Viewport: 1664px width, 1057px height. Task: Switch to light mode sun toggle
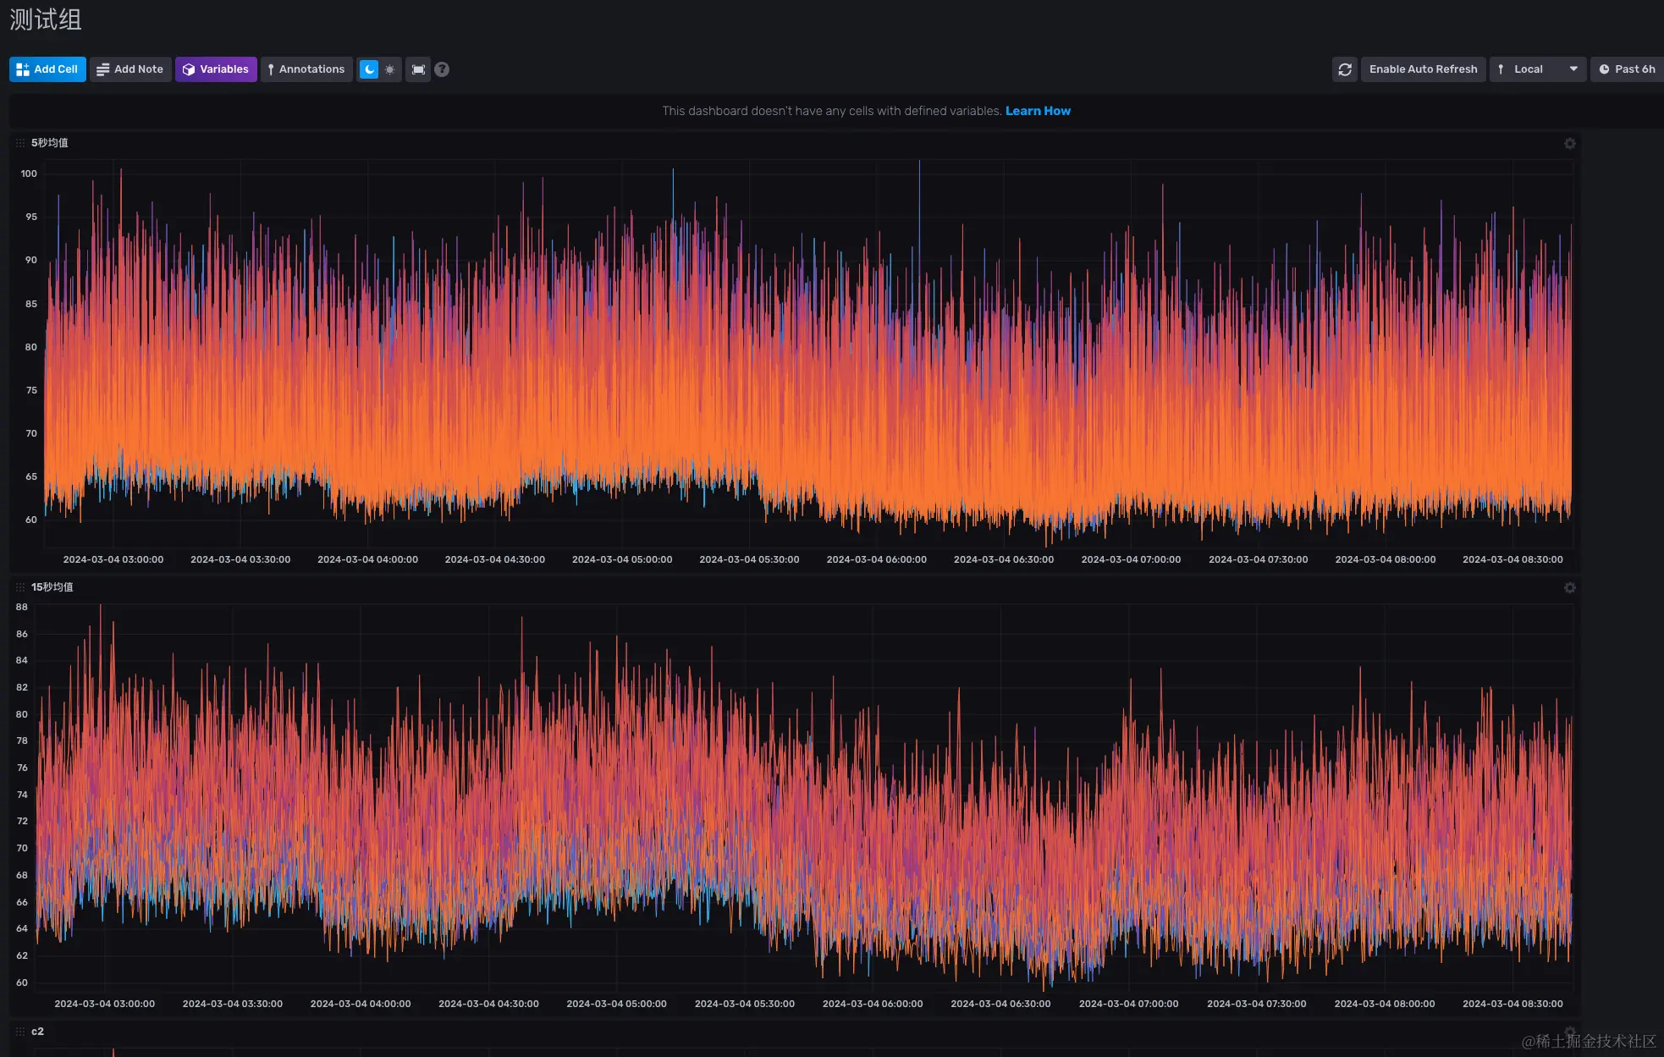[x=389, y=69]
